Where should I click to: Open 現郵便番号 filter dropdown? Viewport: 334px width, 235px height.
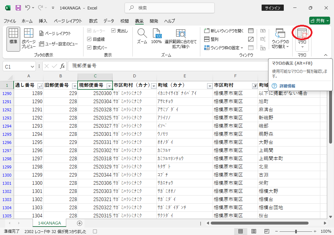click(x=109, y=86)
